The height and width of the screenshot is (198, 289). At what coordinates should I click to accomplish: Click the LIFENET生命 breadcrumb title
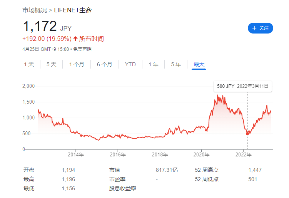tap(73, 10)
